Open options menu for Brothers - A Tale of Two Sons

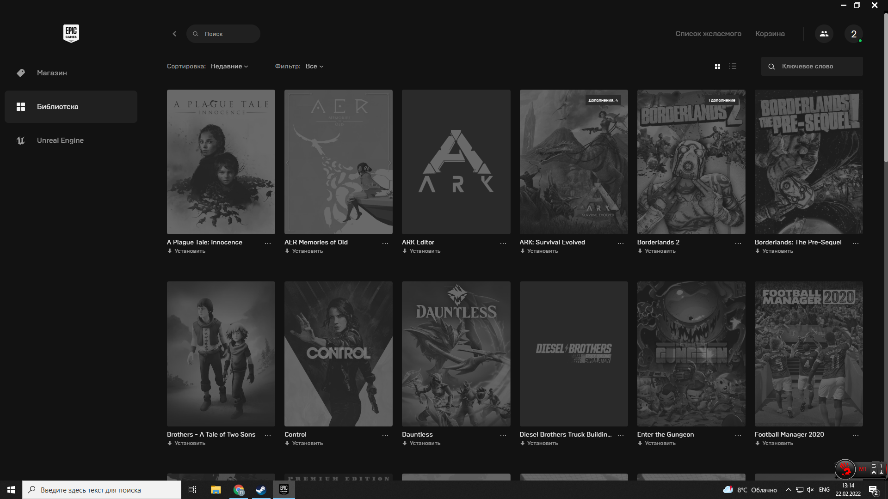(x=268, y=435)
